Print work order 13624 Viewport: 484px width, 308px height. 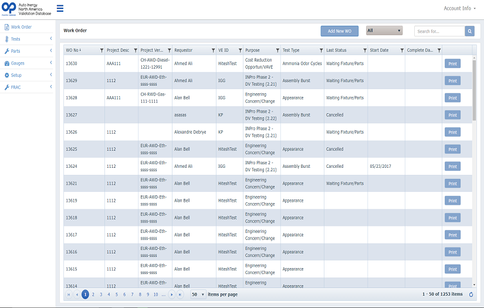pos(452,167)
